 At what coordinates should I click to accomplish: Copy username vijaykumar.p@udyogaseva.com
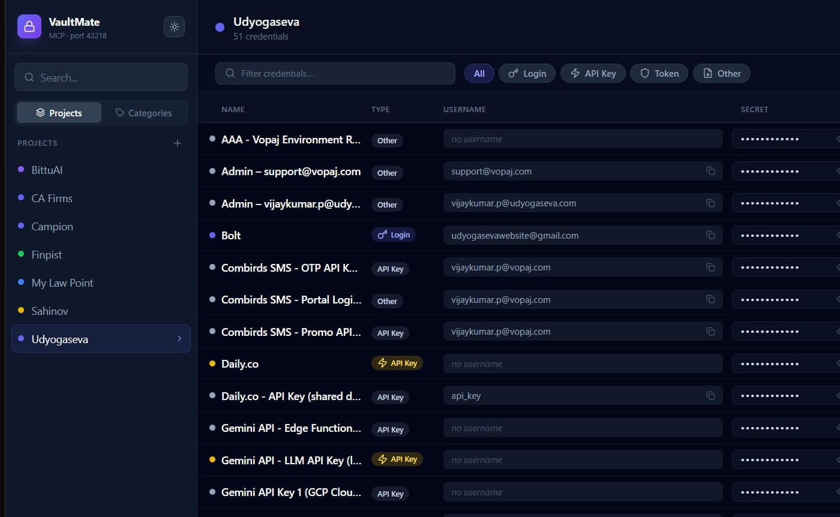tap(710, 203)
